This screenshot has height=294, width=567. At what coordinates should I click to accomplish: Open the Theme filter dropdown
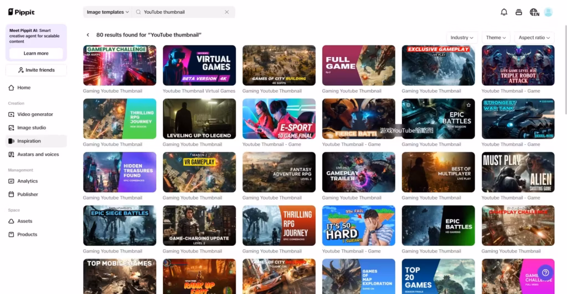pos(496,38)
